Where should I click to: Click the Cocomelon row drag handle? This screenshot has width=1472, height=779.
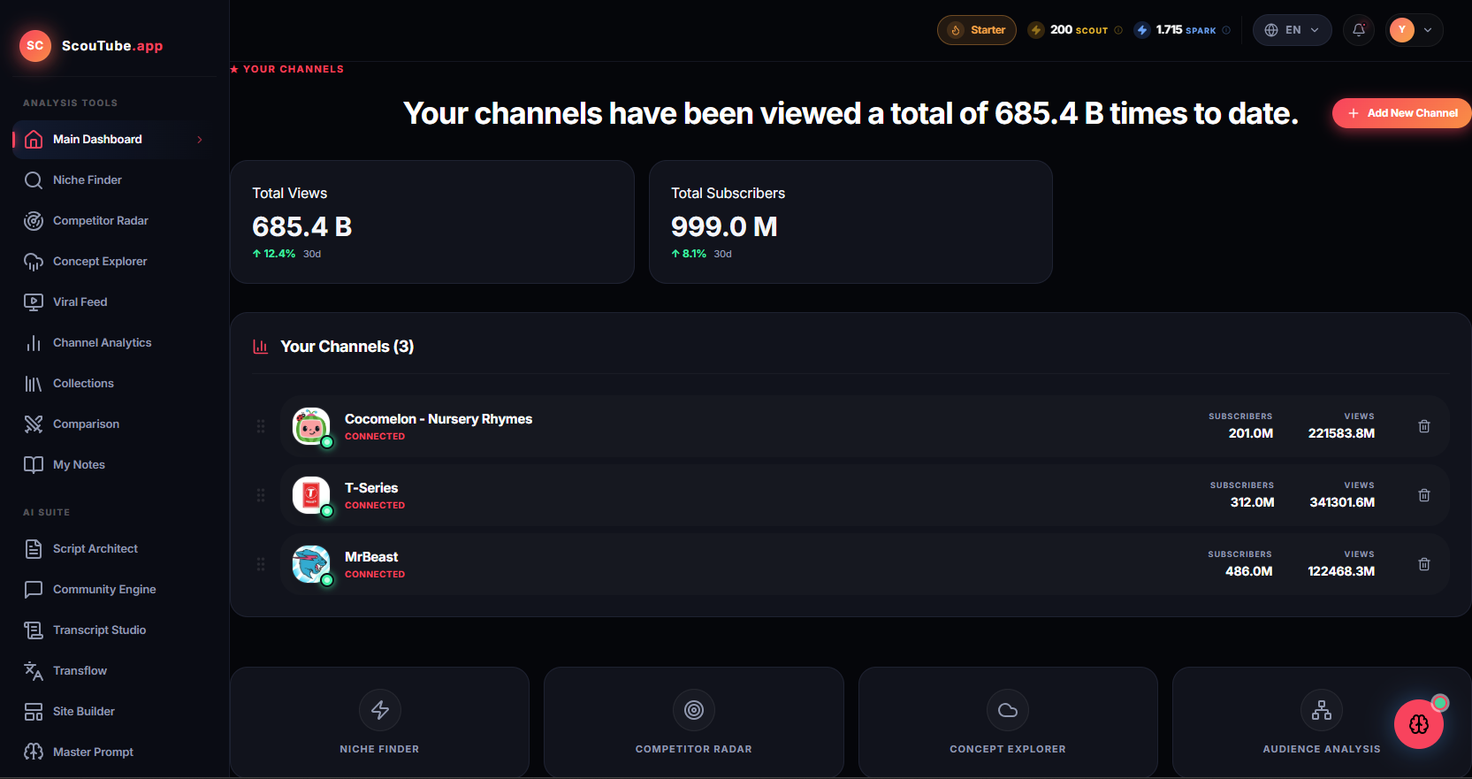click(261, 426)
